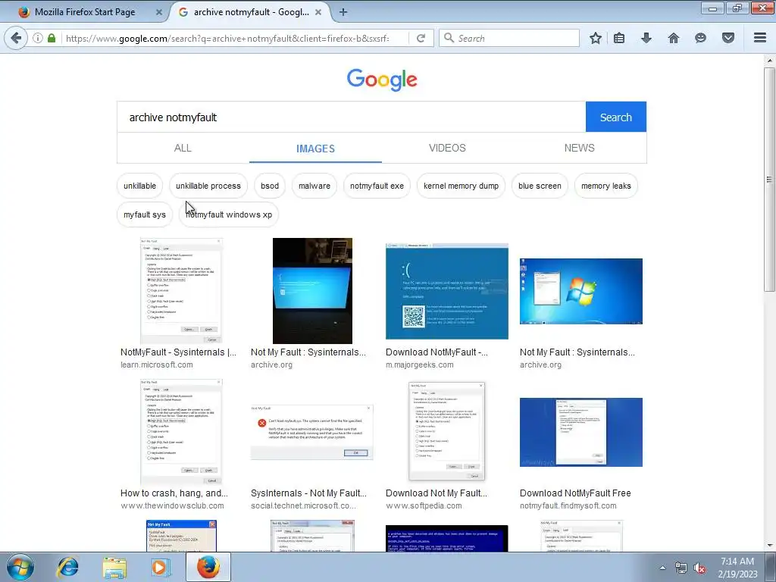Viewport: 776px width, 582px height.
Task: Open 'How to crash, hang, and...' link
Action: (174, 493)
